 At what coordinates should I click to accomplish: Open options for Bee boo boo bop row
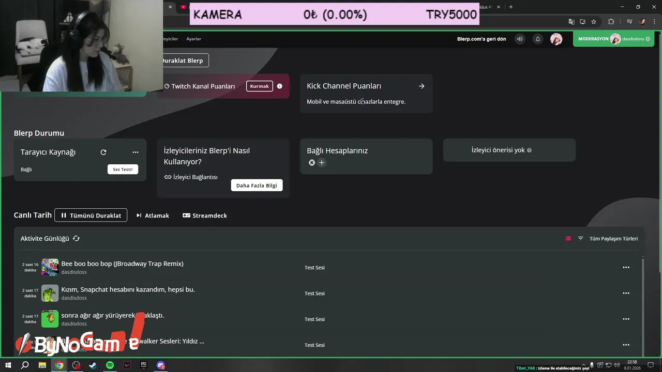coord(626,268)
